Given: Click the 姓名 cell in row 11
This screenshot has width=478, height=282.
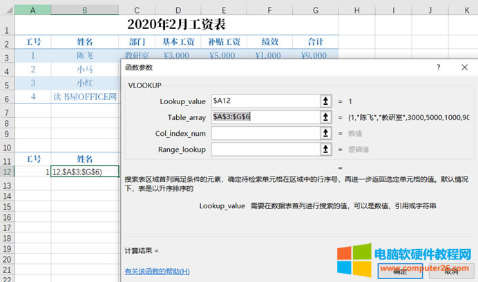Looking at the screenshot, I should point(85,159).
